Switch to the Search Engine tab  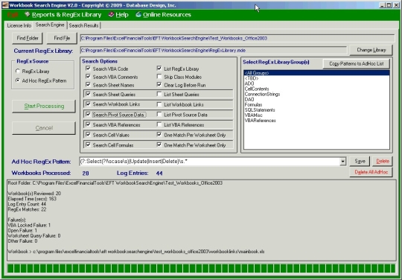[50, 25]
